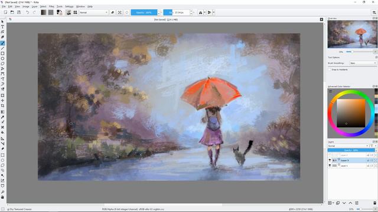
Task: Open the Brush Smoothing dropdown
Action: click(363, 63)
